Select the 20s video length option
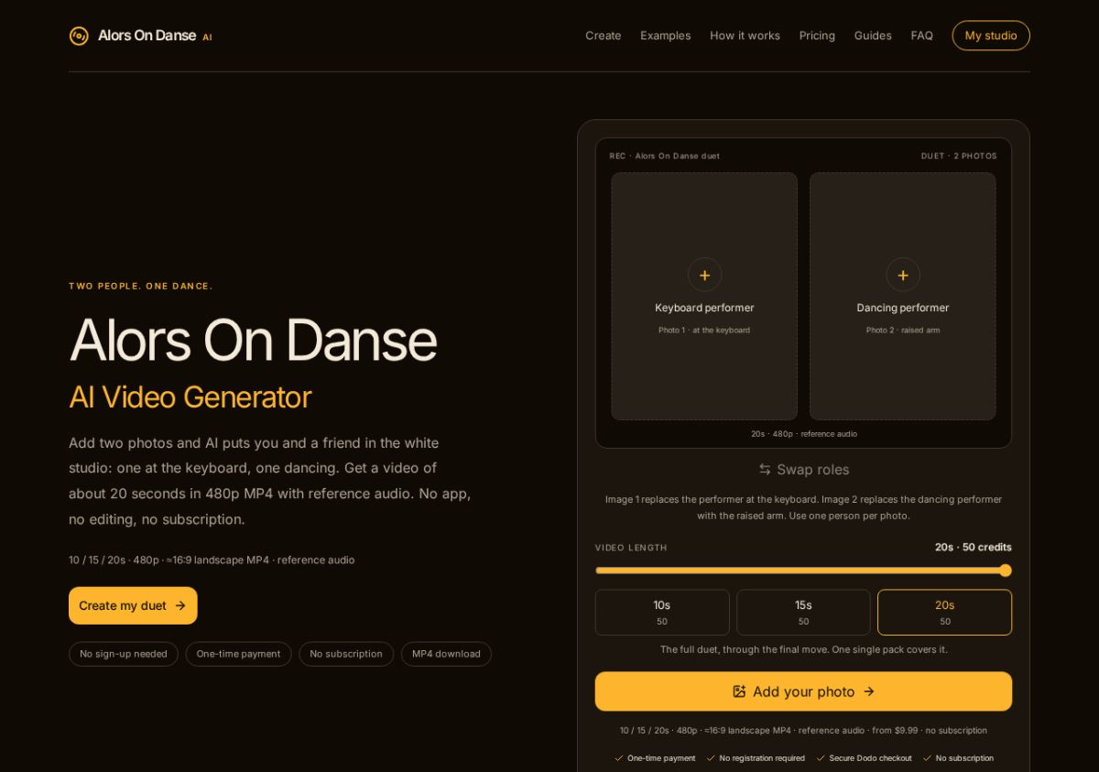Image resolution: width=1099 pixels, height=772 pixels. (x=944, y=612)
